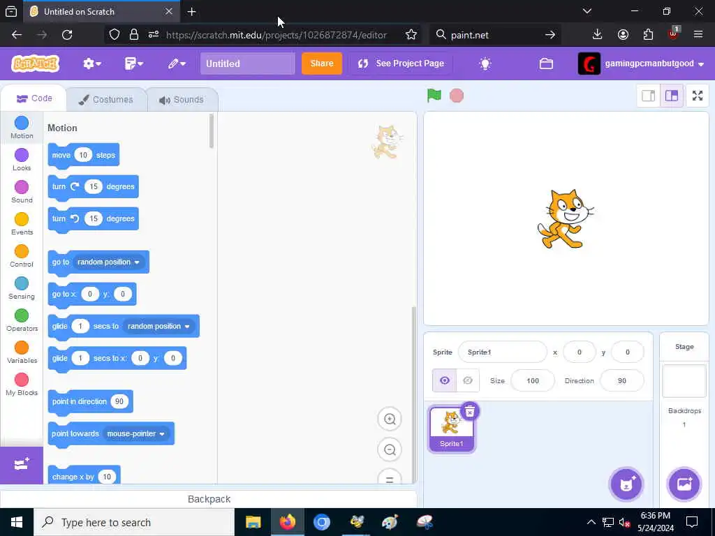Screen dimensions: 715x536
Task: Select the Stage backdrop thumbnail
Action: [x=684, y=381]
